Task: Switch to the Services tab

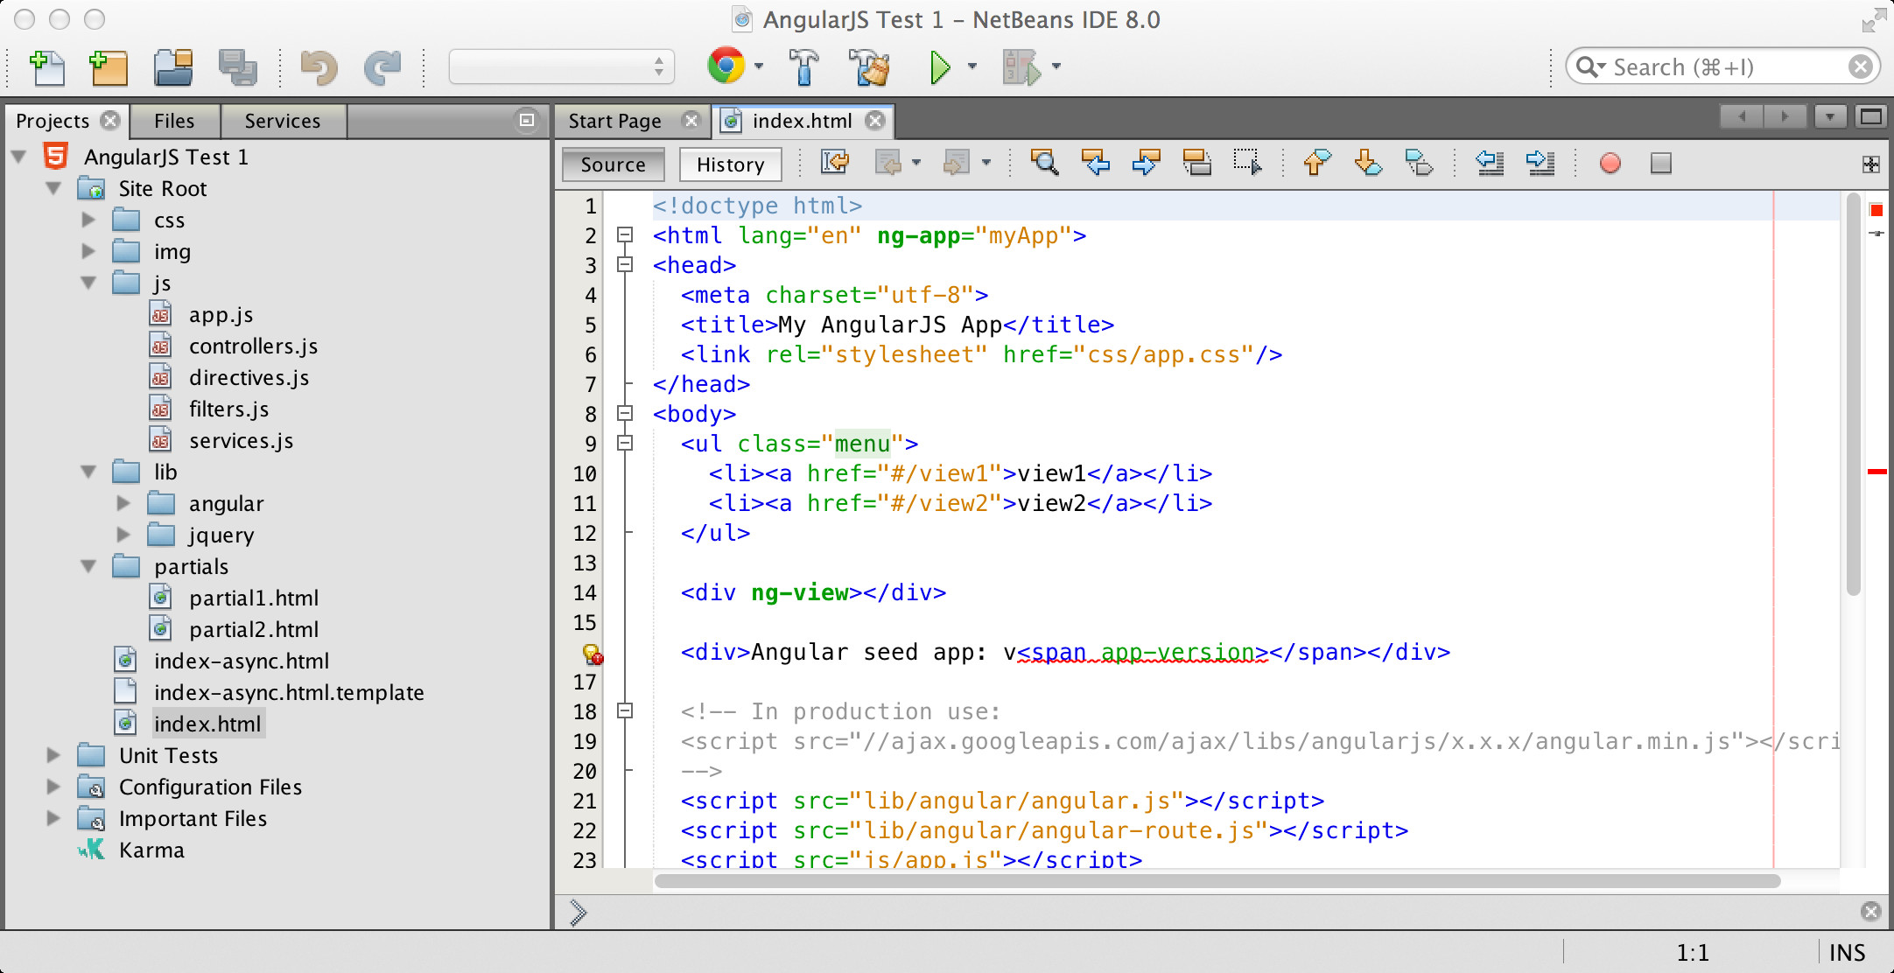Action: click(283, 121)
